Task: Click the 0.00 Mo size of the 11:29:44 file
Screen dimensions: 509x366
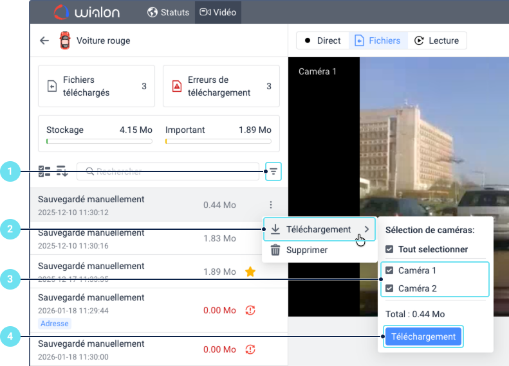Action: click(220, 310)
